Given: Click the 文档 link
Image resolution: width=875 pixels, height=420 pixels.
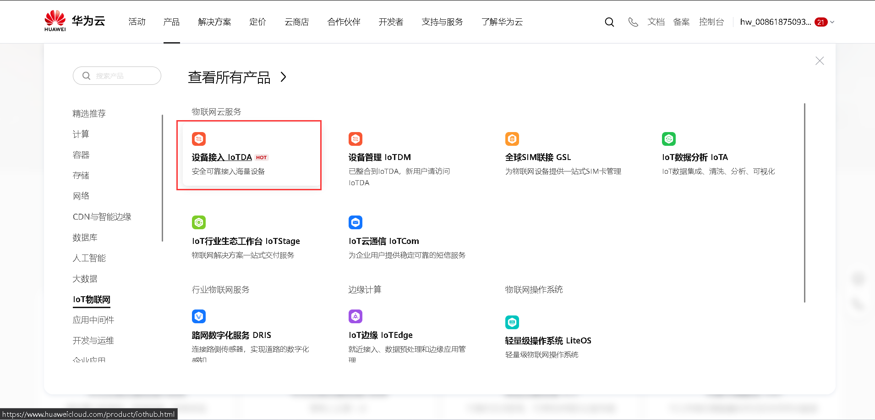Looking at the screenshot, I should click(656, 22).
